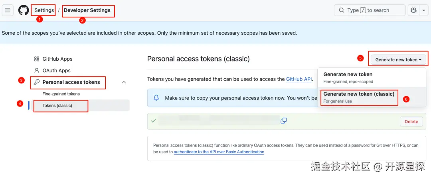
Task: Click the Copilot icon in header
Action: 413,10
